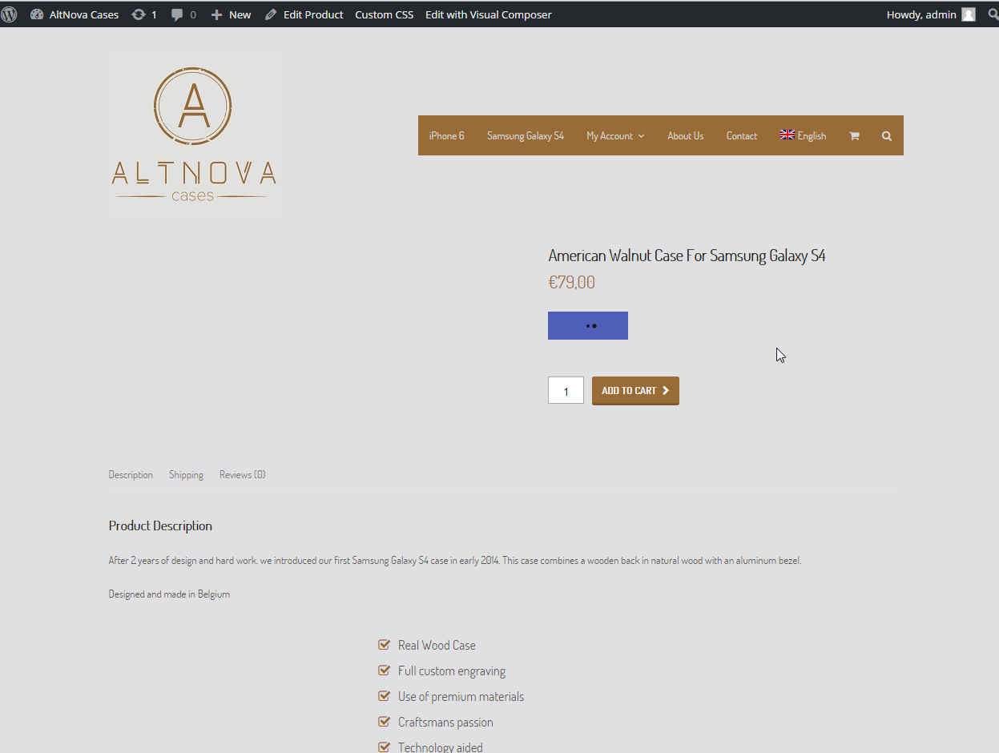This screenshot has width=999, height=753.
Task: Click the navigation search magnifier icon
Action: pos(887,135)
